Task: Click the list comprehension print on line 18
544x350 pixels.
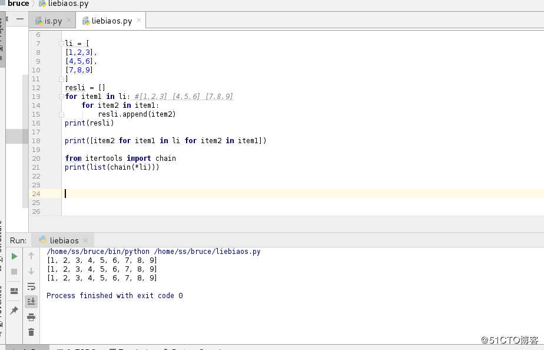Action: point(165,141)
